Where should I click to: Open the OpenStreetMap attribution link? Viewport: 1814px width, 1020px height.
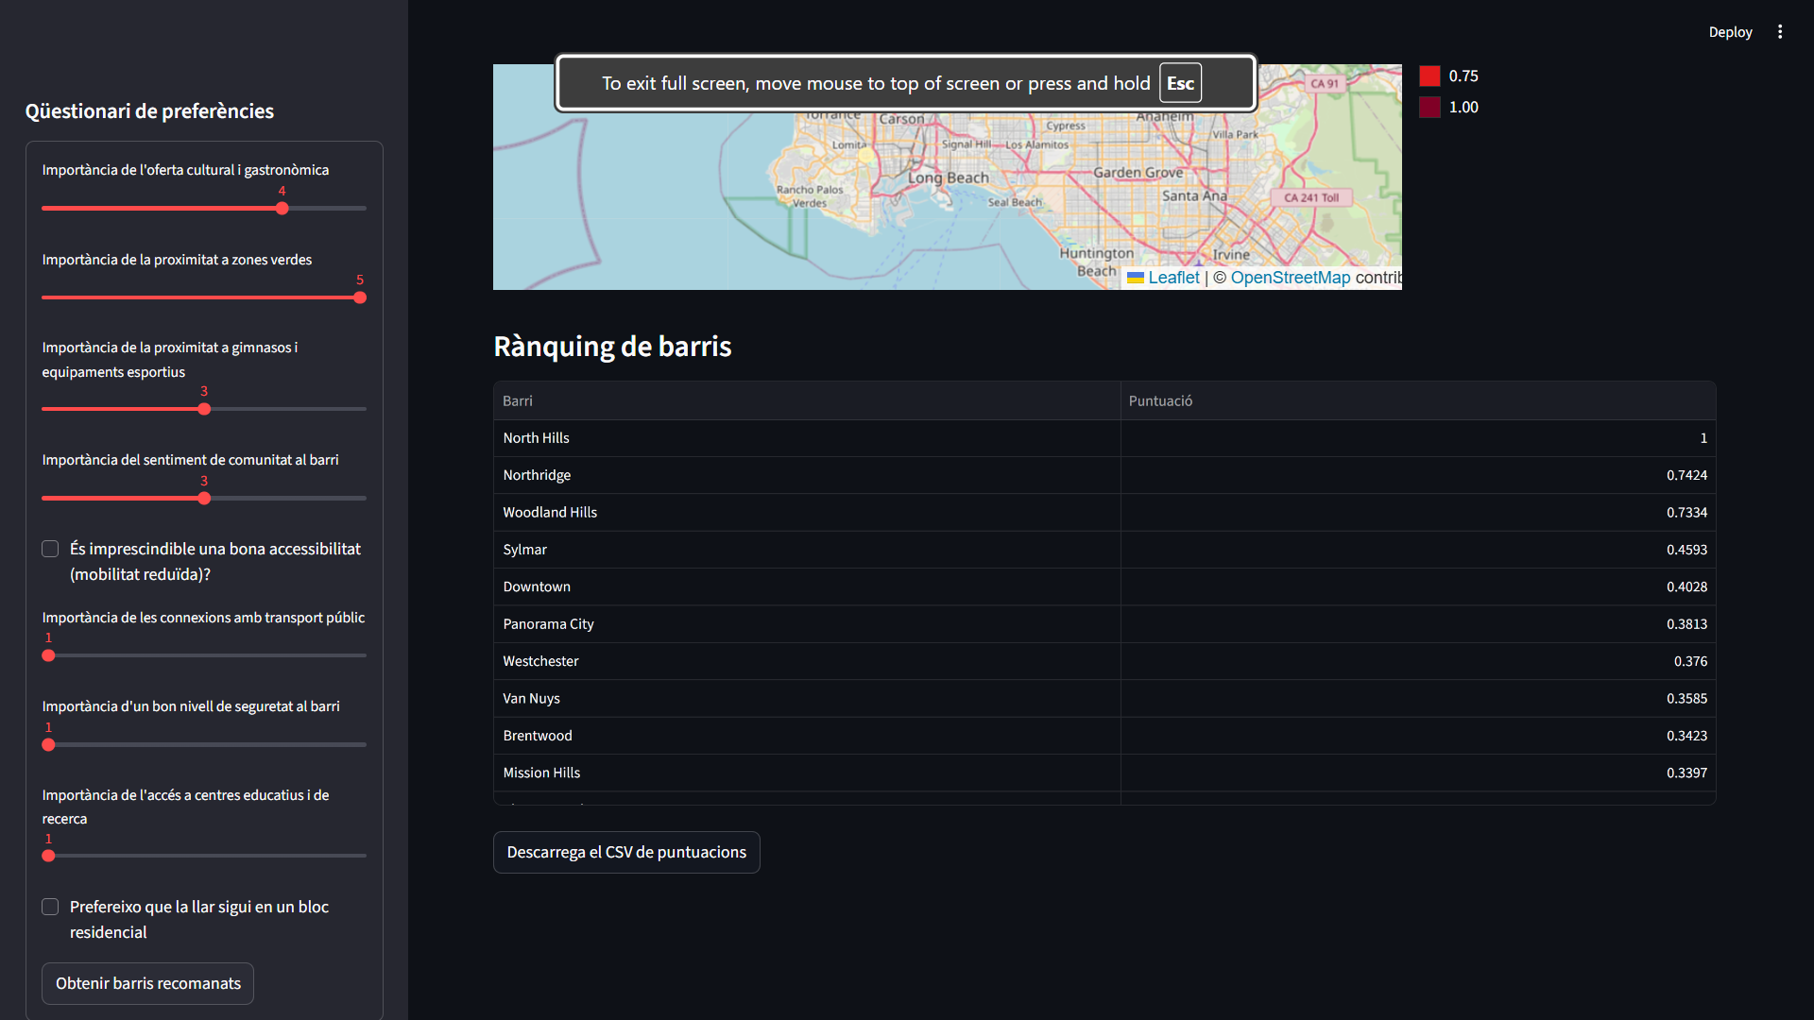click(x=1290, y=278)
